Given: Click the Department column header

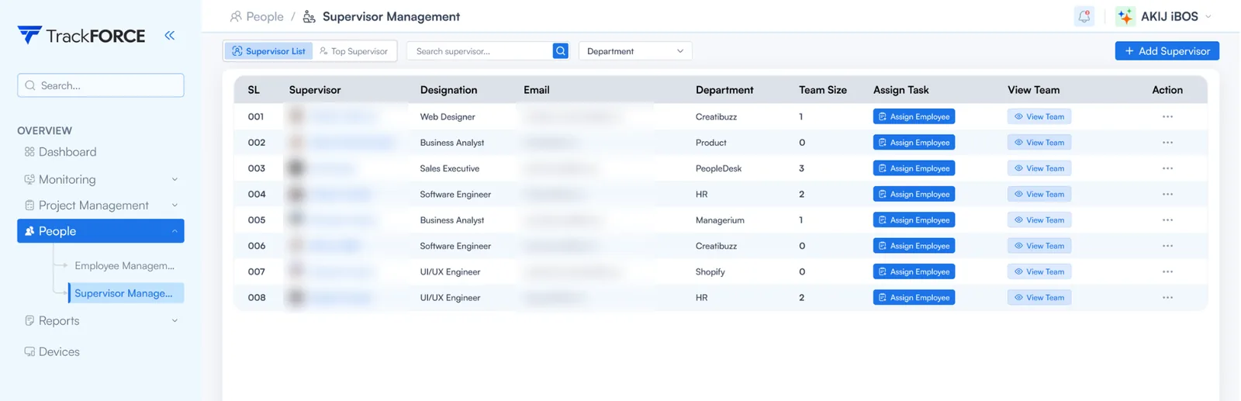Looking at the screenshot, I should tap(724, 90).
